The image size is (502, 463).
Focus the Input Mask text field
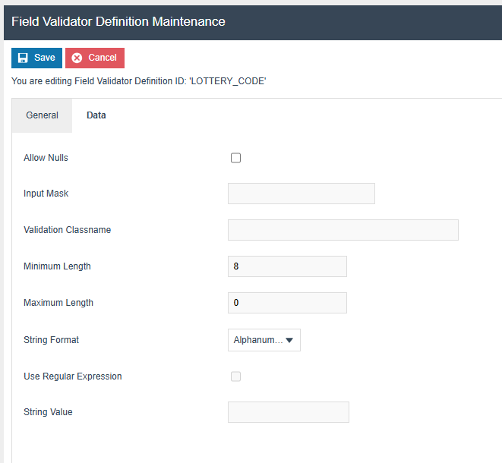pos(301,194)
